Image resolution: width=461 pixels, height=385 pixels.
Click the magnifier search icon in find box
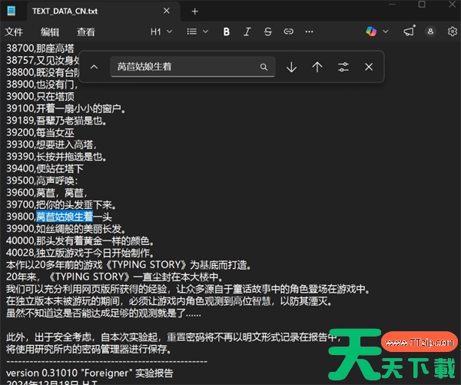click(x=264, y=67)
